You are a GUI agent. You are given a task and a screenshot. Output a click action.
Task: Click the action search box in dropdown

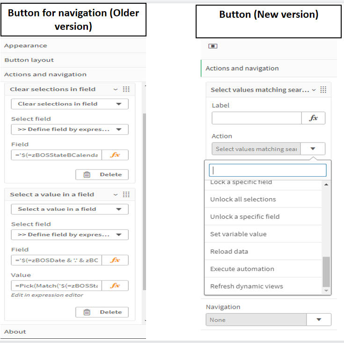click(x=268, y=170)
